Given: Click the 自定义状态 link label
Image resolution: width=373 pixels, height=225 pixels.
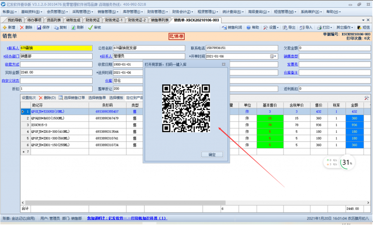Looking at the screenshot, I should [11, 80].
